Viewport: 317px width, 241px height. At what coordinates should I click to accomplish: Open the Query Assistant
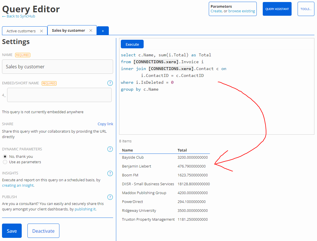click(x=277, y=9)
